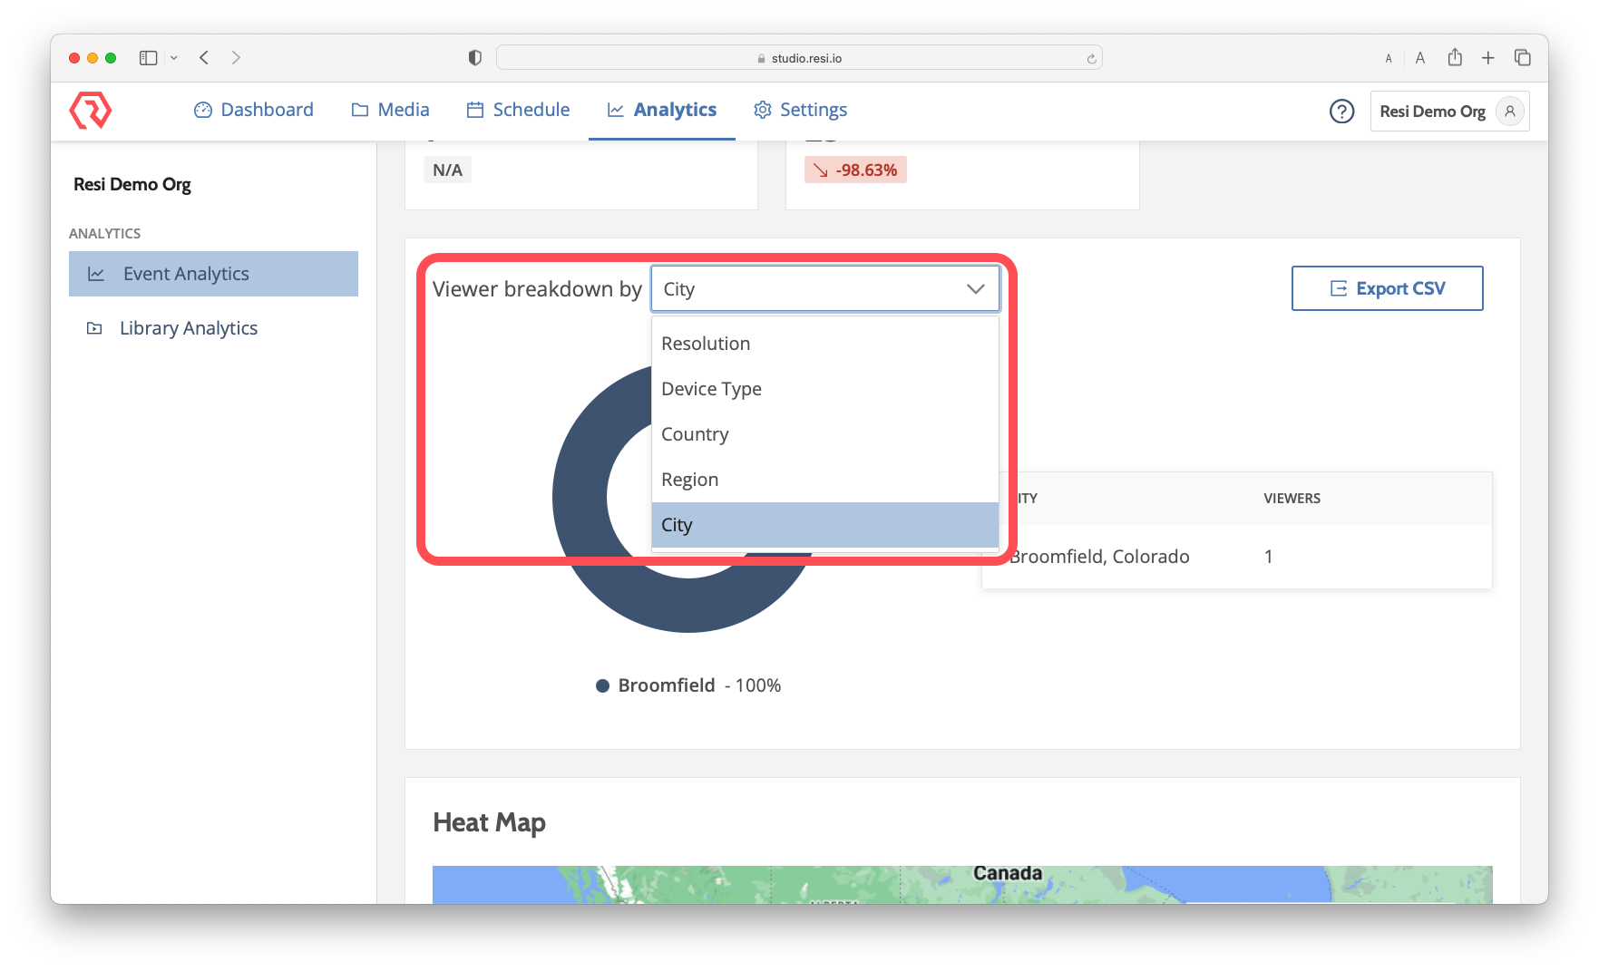Select the Country breakdown option
Viewport: 1599px width, 971px height.
point(695,433)
